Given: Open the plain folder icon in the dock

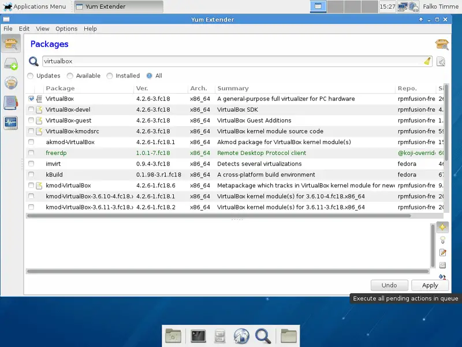Looking at the screenshot, I should (x=288, y=336).
